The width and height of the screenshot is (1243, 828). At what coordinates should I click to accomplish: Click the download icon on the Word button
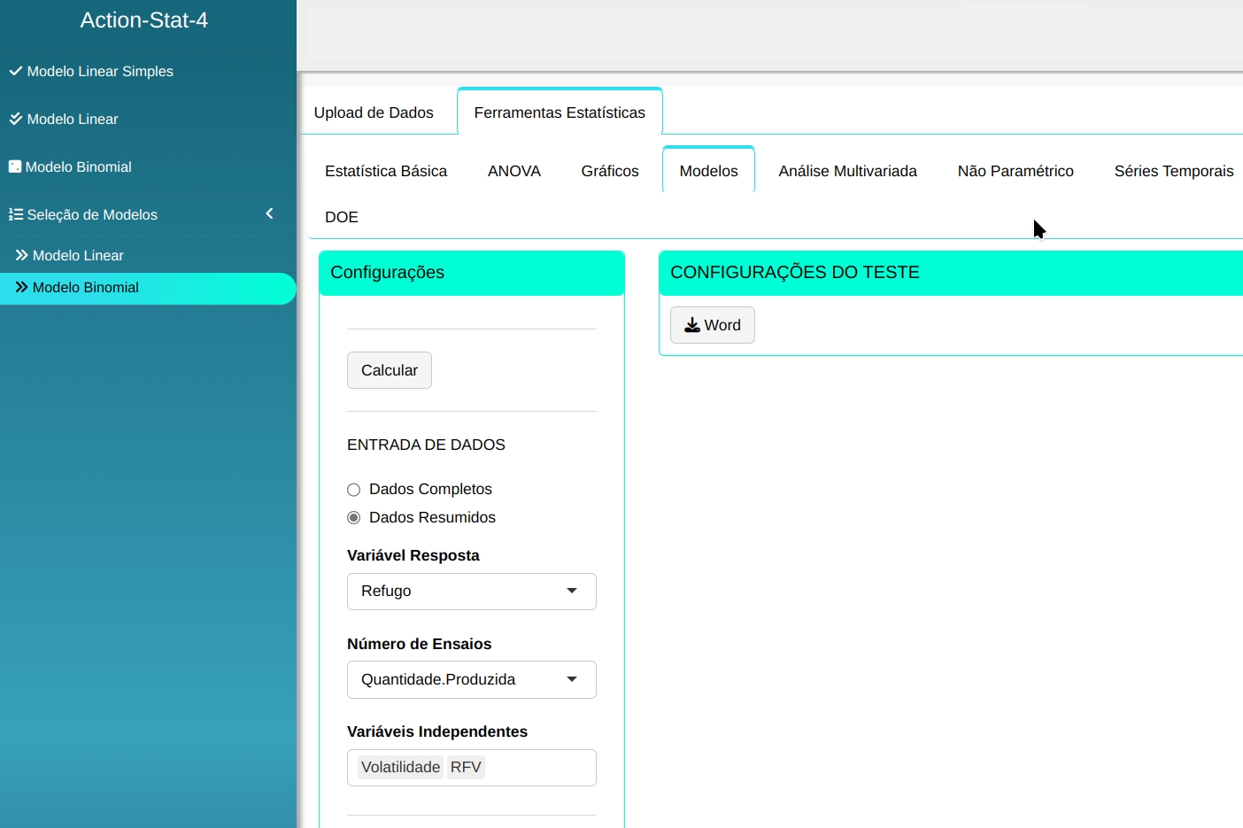691,325
